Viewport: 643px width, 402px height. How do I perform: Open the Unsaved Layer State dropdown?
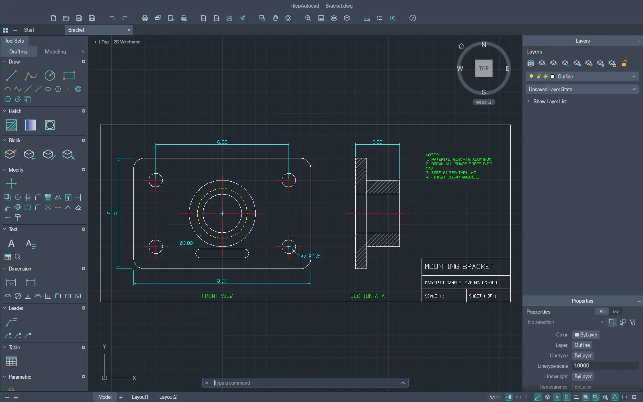[x=582, y=89]
